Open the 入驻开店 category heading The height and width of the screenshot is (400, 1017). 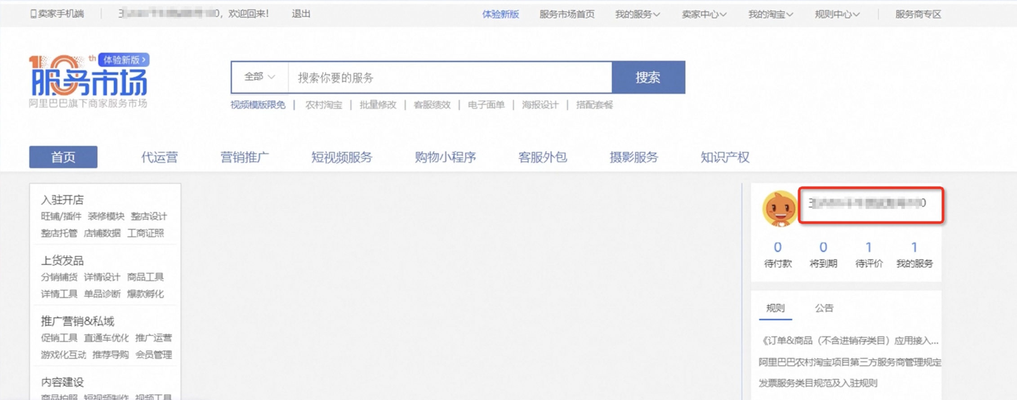tap(62, 200)
